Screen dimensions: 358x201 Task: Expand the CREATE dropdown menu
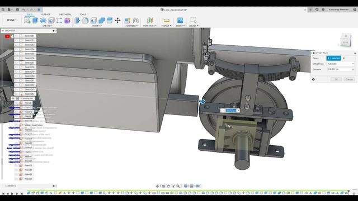coord(47,26)
